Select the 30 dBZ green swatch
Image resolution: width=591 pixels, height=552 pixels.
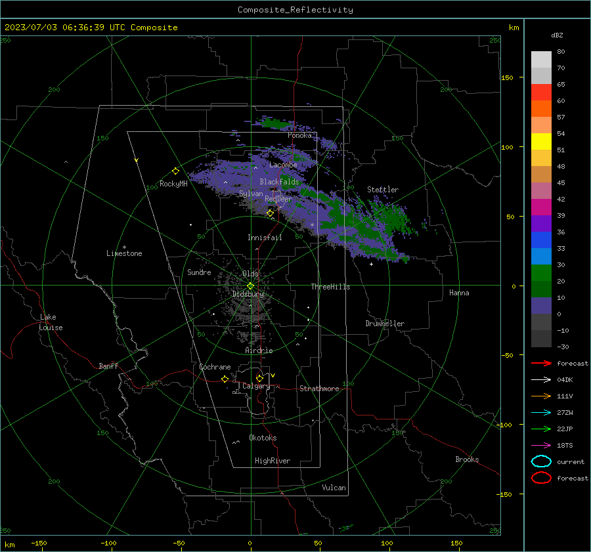541,273
